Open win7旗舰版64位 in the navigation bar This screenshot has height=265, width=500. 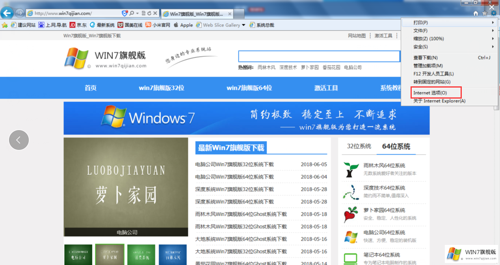(x=249, y=88)
